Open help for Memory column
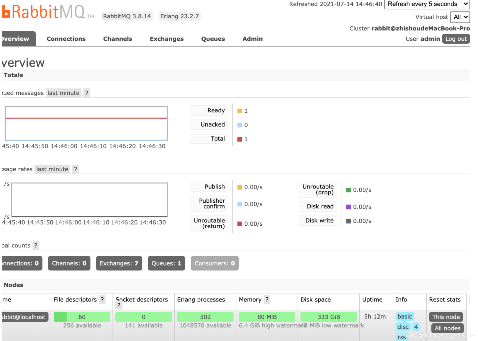Screen dimensions: 478x341 [267, 300]
